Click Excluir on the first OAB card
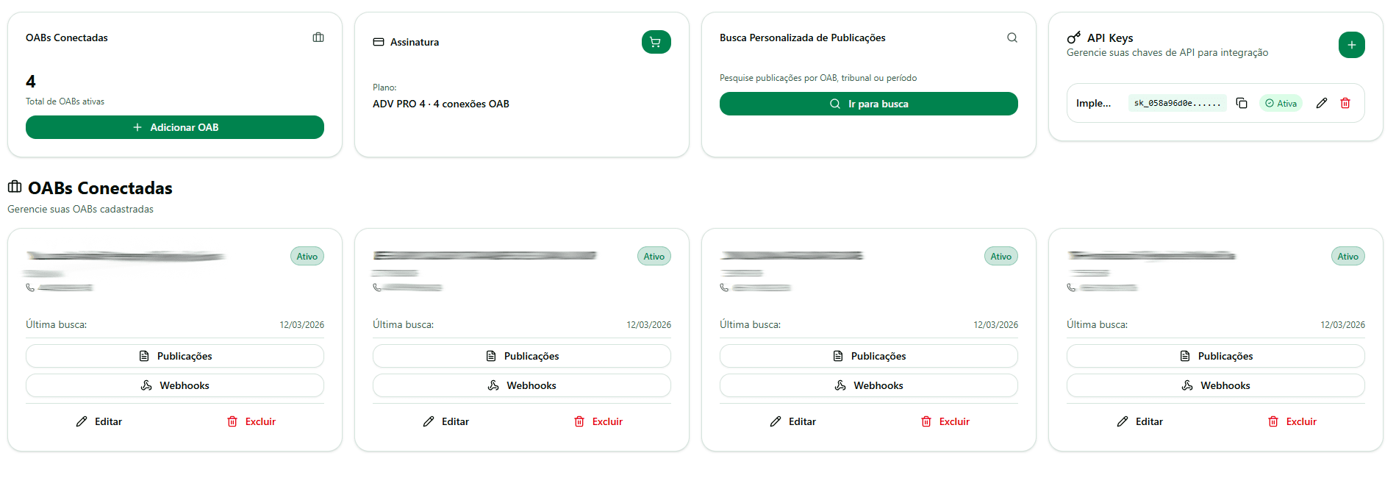1396x478 pixels. point(251,421)
